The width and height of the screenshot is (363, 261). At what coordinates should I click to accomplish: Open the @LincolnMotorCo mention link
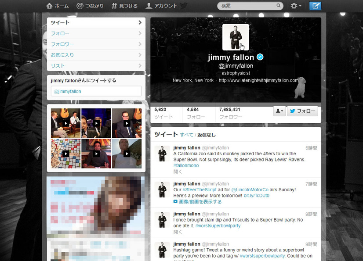[x=250, y=189]
